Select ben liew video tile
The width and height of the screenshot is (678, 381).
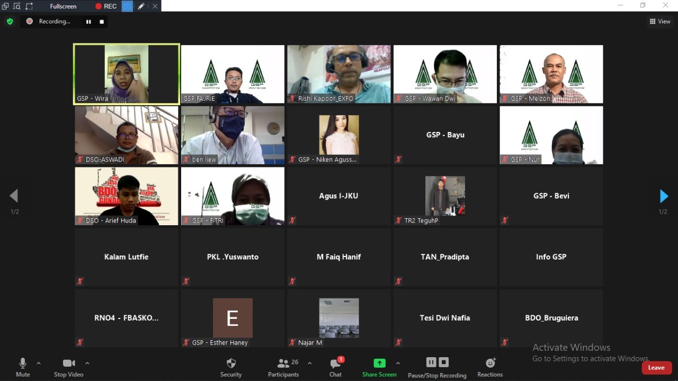coord(233,135)
